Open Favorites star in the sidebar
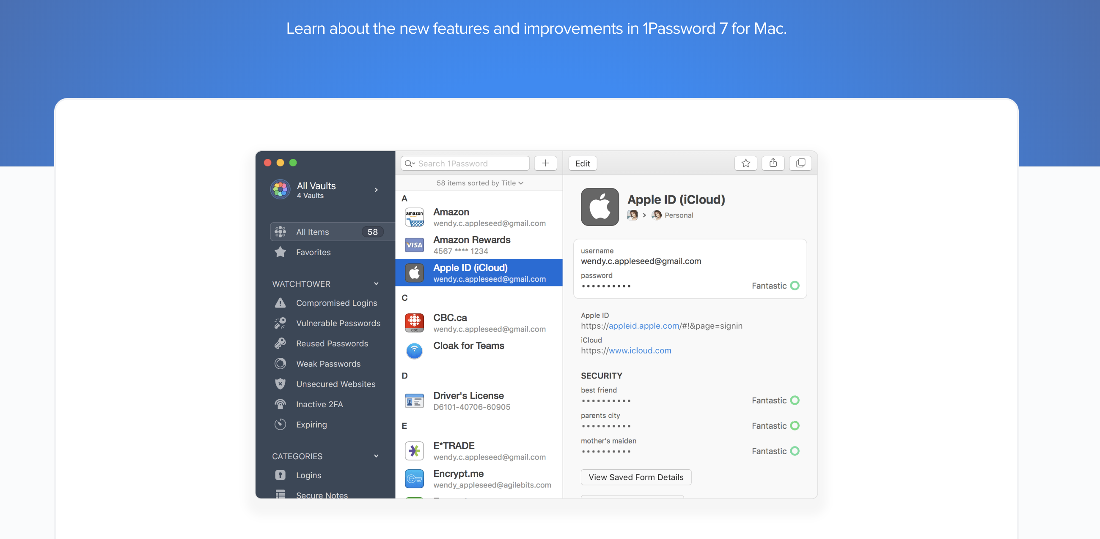The image size is (1100, 539). click(280, 252)
